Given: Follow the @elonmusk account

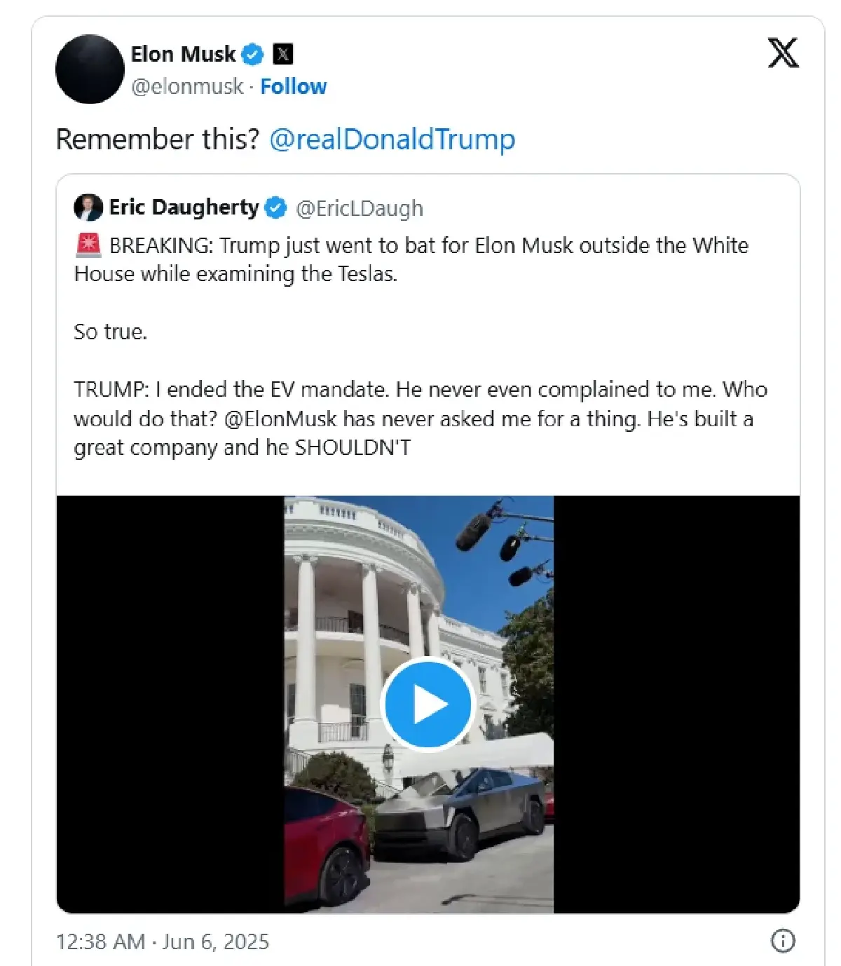Looking at the screenshot, I should [293, 86].
